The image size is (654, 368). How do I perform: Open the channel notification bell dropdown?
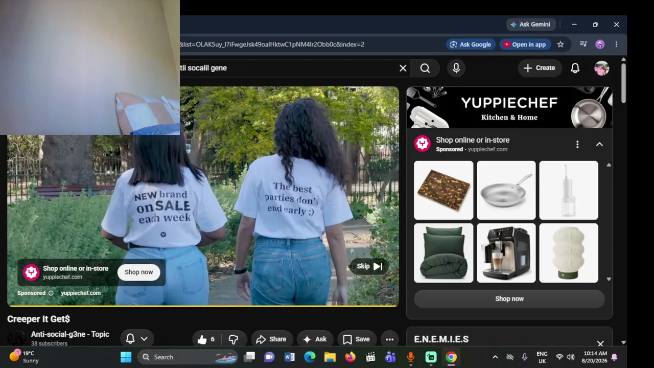point(136,338)
